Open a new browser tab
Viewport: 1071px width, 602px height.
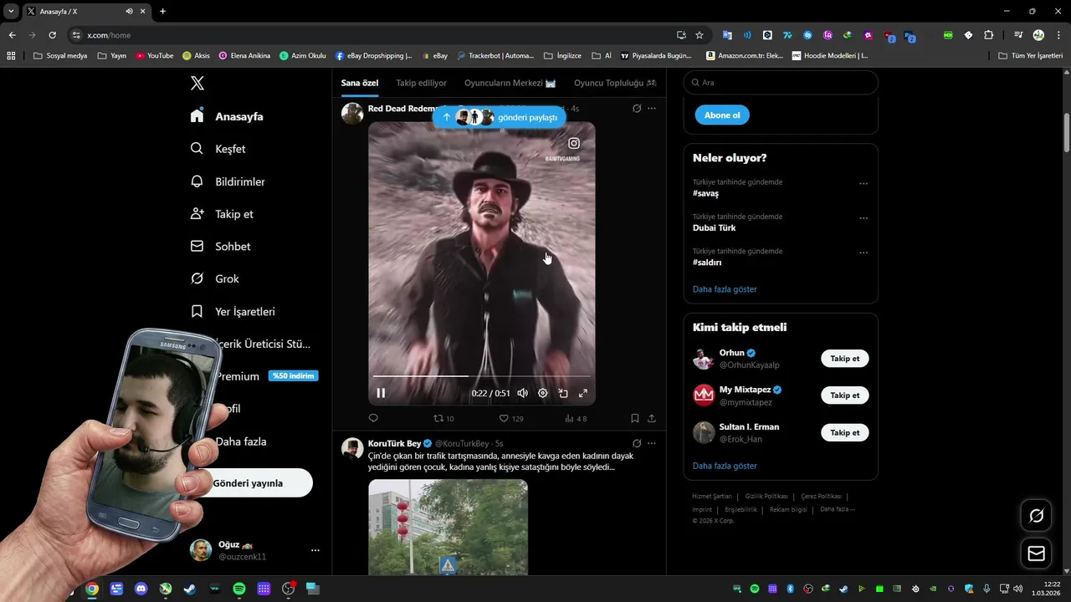[162, 12]
